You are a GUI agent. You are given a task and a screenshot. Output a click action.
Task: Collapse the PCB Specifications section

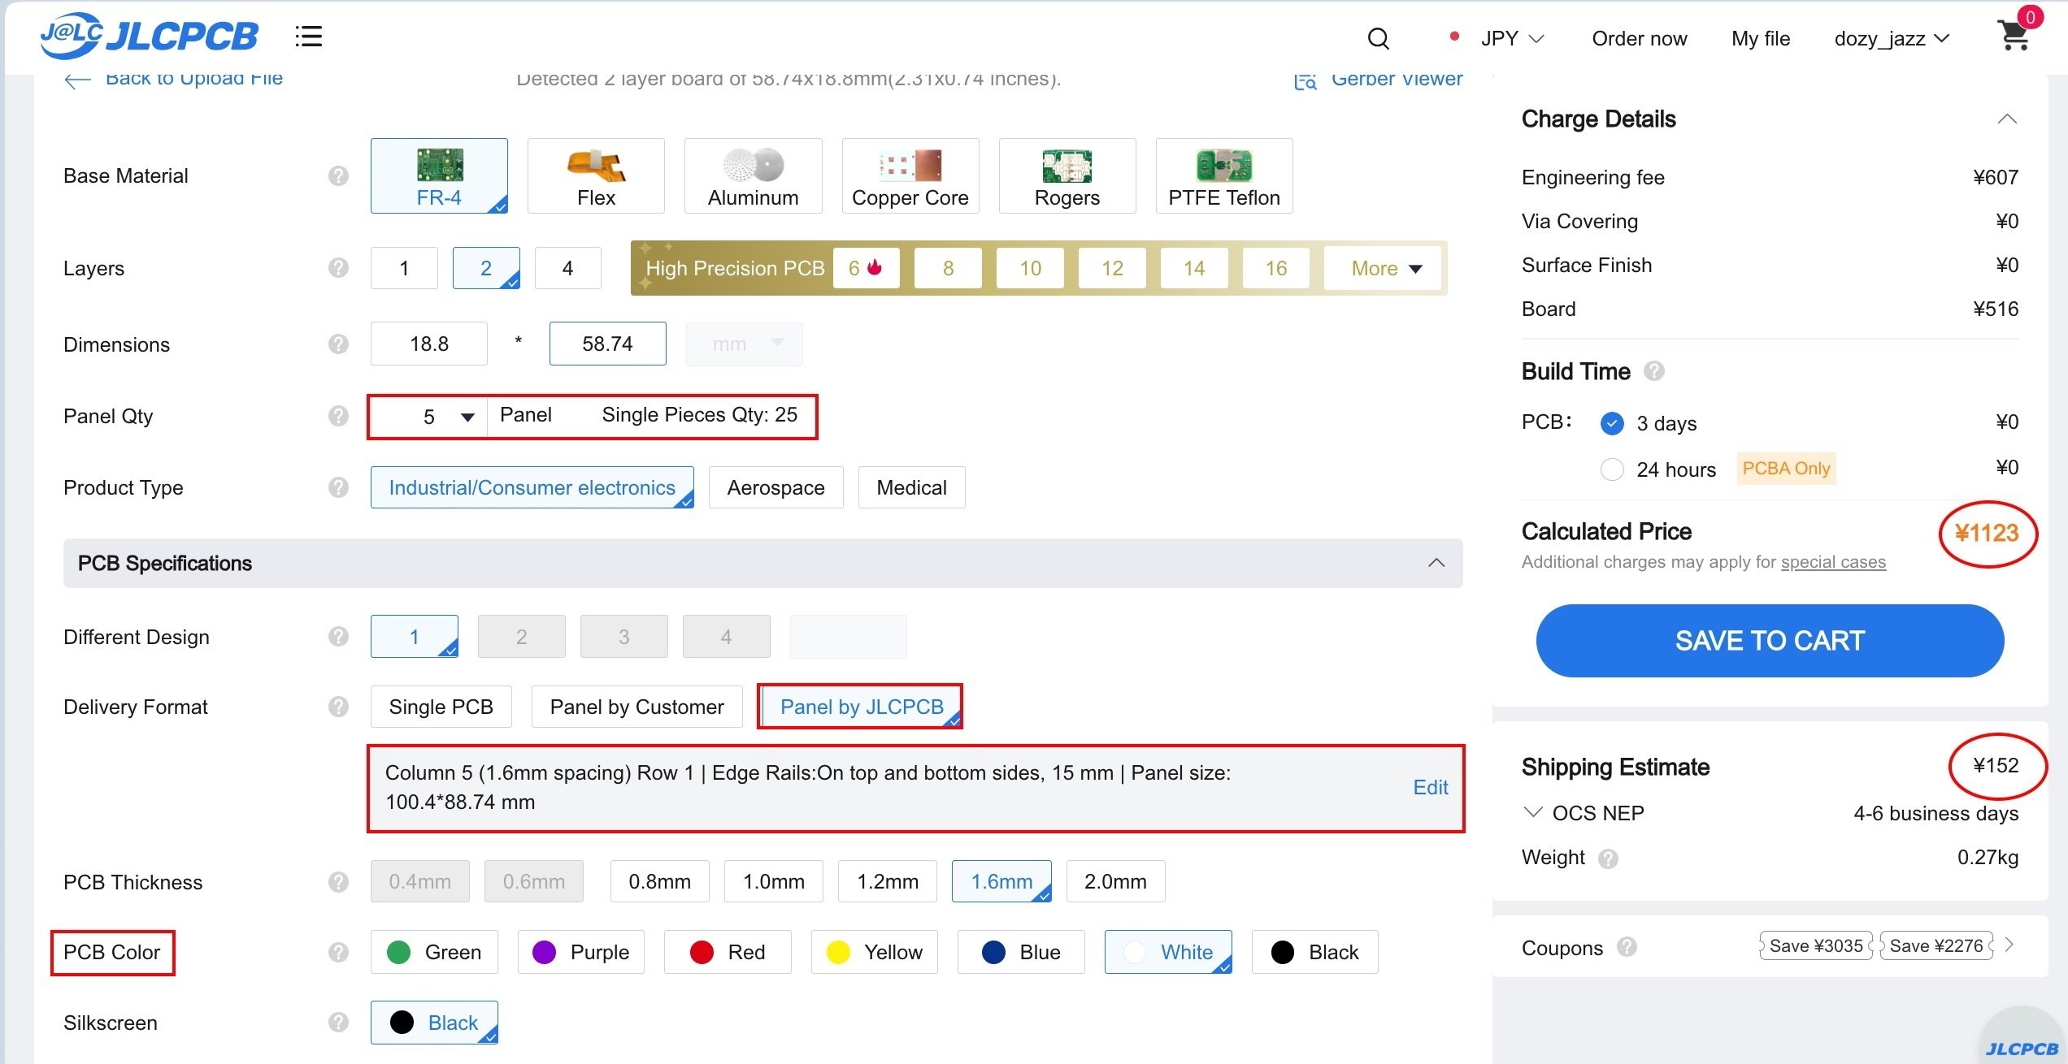point(1436,563)
